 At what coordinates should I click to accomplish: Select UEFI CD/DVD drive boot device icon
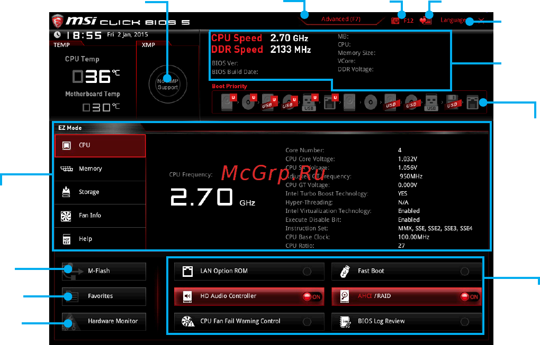coord(248,102)
